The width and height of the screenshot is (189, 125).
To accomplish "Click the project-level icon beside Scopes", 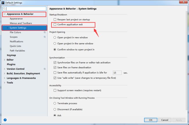I will pos(45,37).
